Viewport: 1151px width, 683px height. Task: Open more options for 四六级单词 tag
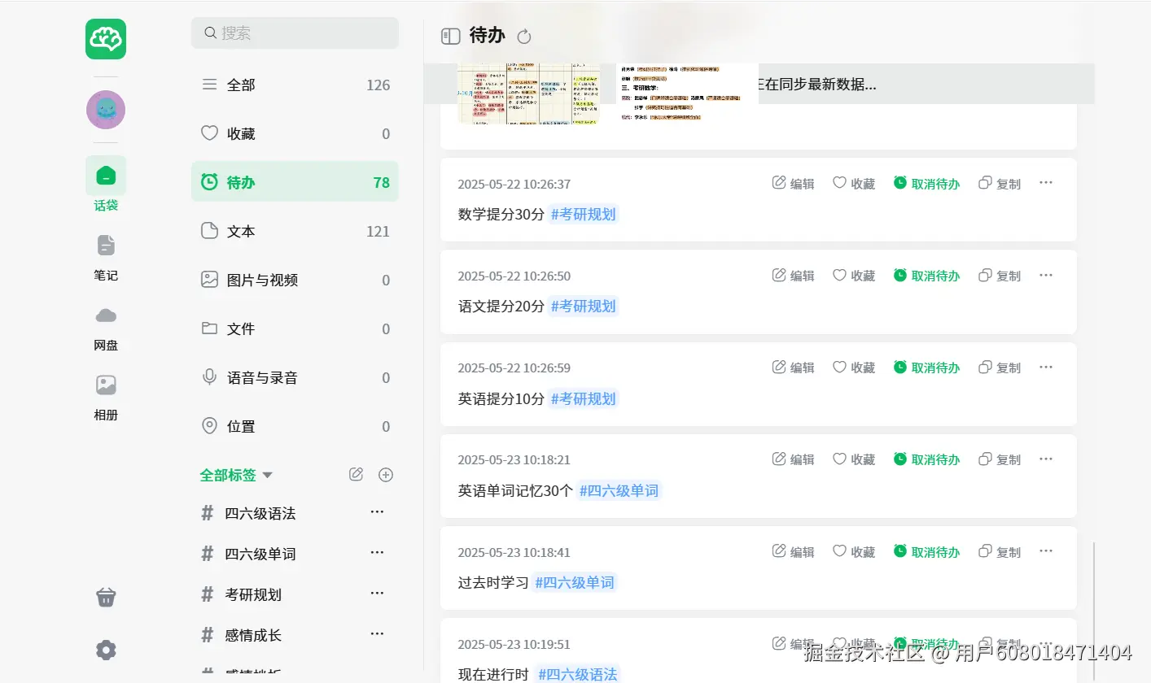tap(377, 553)
